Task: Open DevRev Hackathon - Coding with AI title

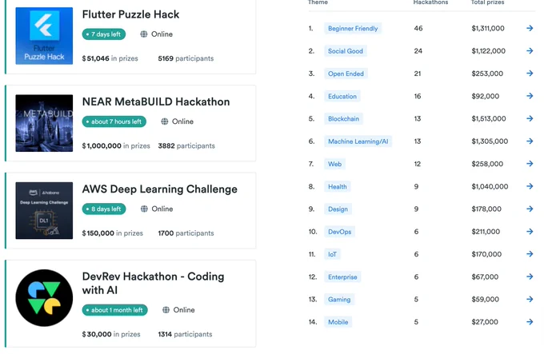Action: 153,284
